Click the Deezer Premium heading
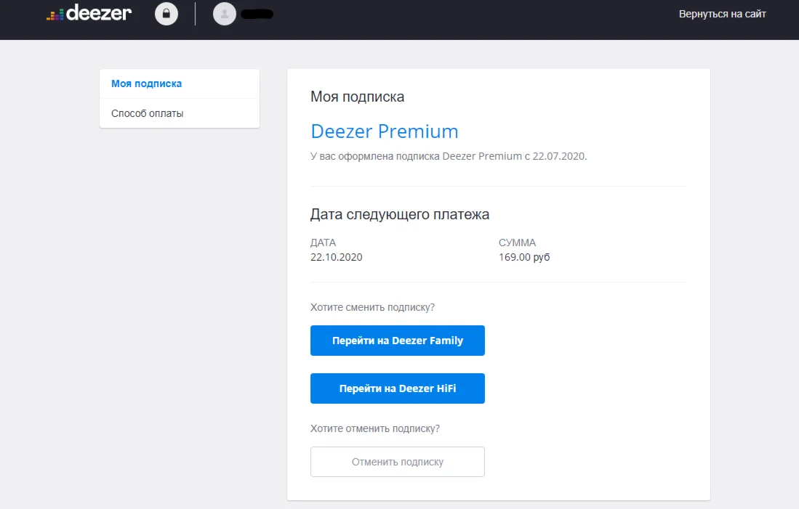The height and width of the screenshot is (509, 799). [385, 131]
